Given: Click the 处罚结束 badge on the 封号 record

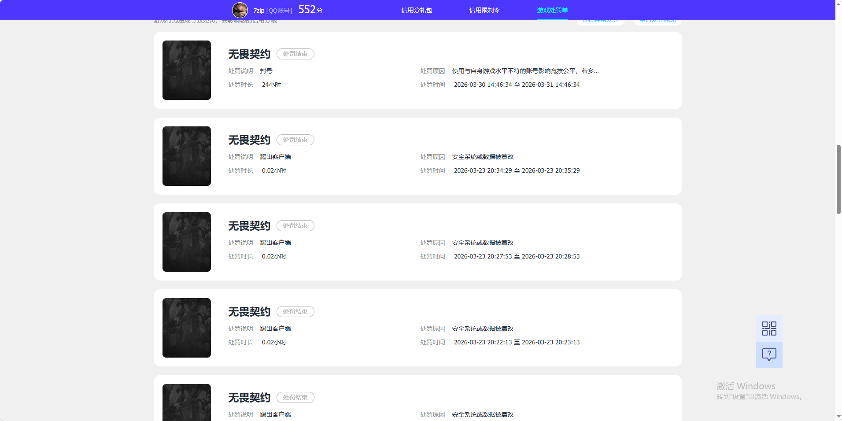Looking at the screenshot, I should 295,54.
